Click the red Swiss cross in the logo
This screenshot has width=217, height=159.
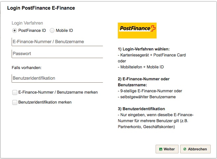tap(153, 29)
